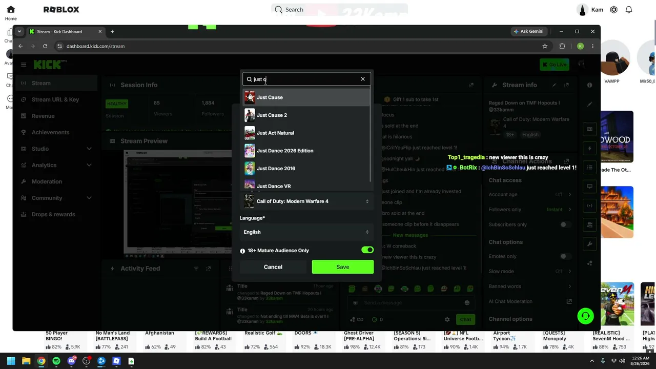This screenshot has width=656, height=369.
Task: Clear the category search with the X icon
Action: tap(363, 79)
